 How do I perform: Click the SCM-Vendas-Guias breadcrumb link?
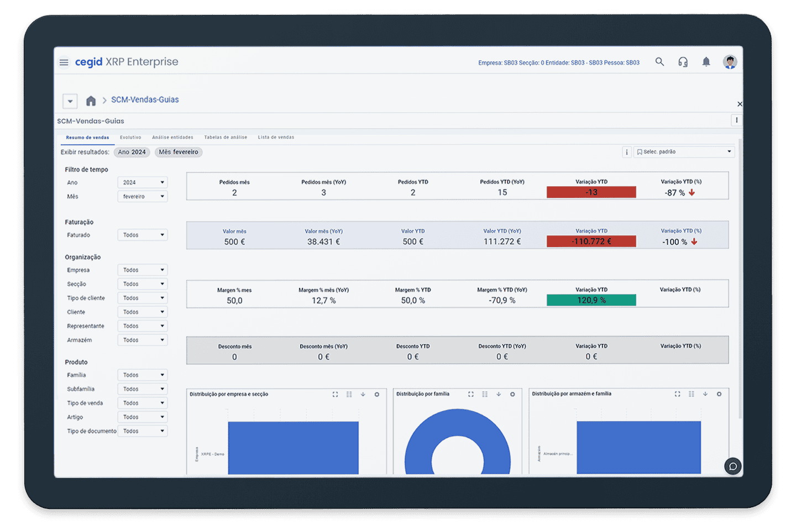(x=145, y=100)
